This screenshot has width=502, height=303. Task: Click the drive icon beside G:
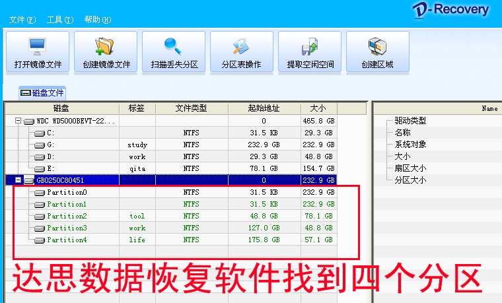40,145
